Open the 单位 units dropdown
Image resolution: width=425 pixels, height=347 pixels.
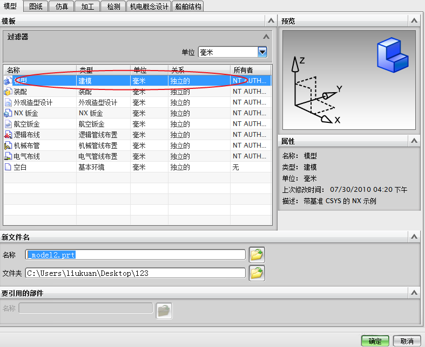[262, 52]
